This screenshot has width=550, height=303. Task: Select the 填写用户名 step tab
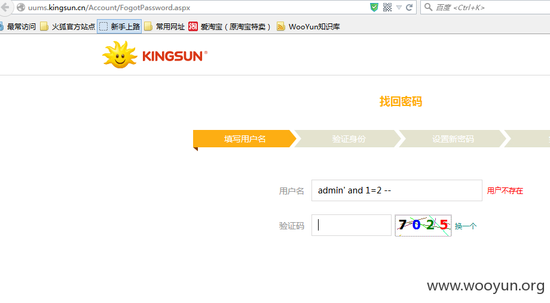(245, 139)
